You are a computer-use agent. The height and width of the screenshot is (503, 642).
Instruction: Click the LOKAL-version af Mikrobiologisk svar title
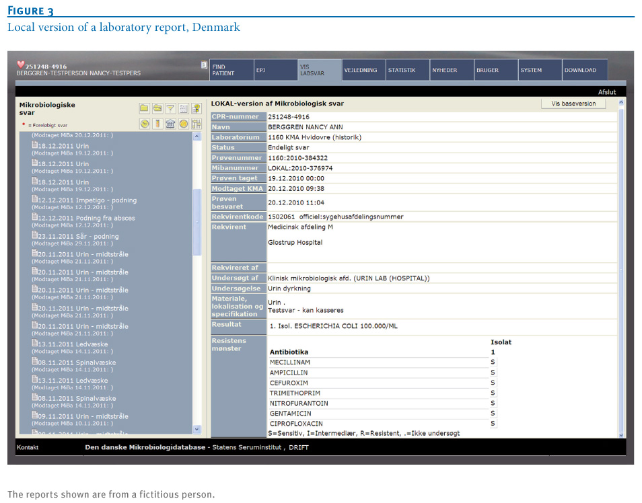click(278, 104)
